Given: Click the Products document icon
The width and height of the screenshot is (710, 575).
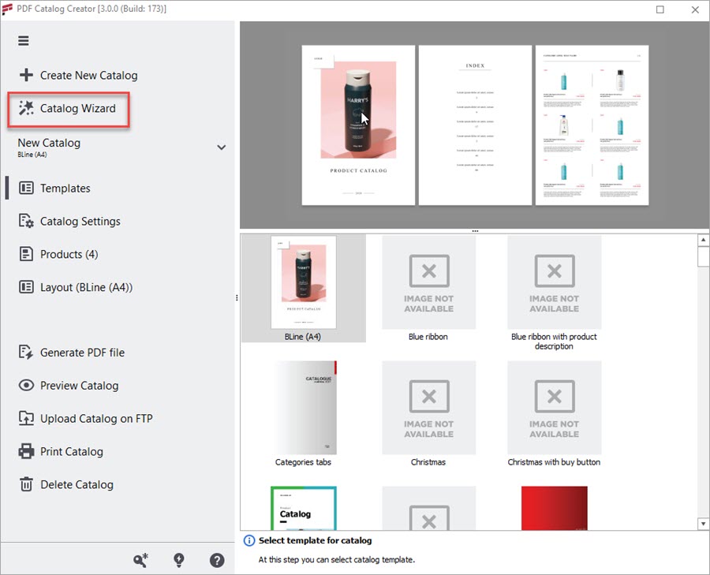Looking at the screenshot, I should tap(26, 254).
